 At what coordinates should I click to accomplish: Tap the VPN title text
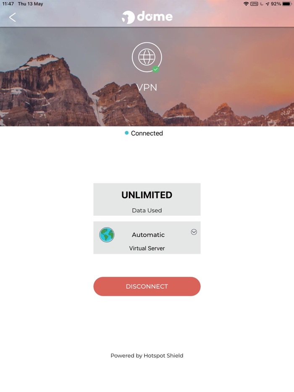coord(147,87)
